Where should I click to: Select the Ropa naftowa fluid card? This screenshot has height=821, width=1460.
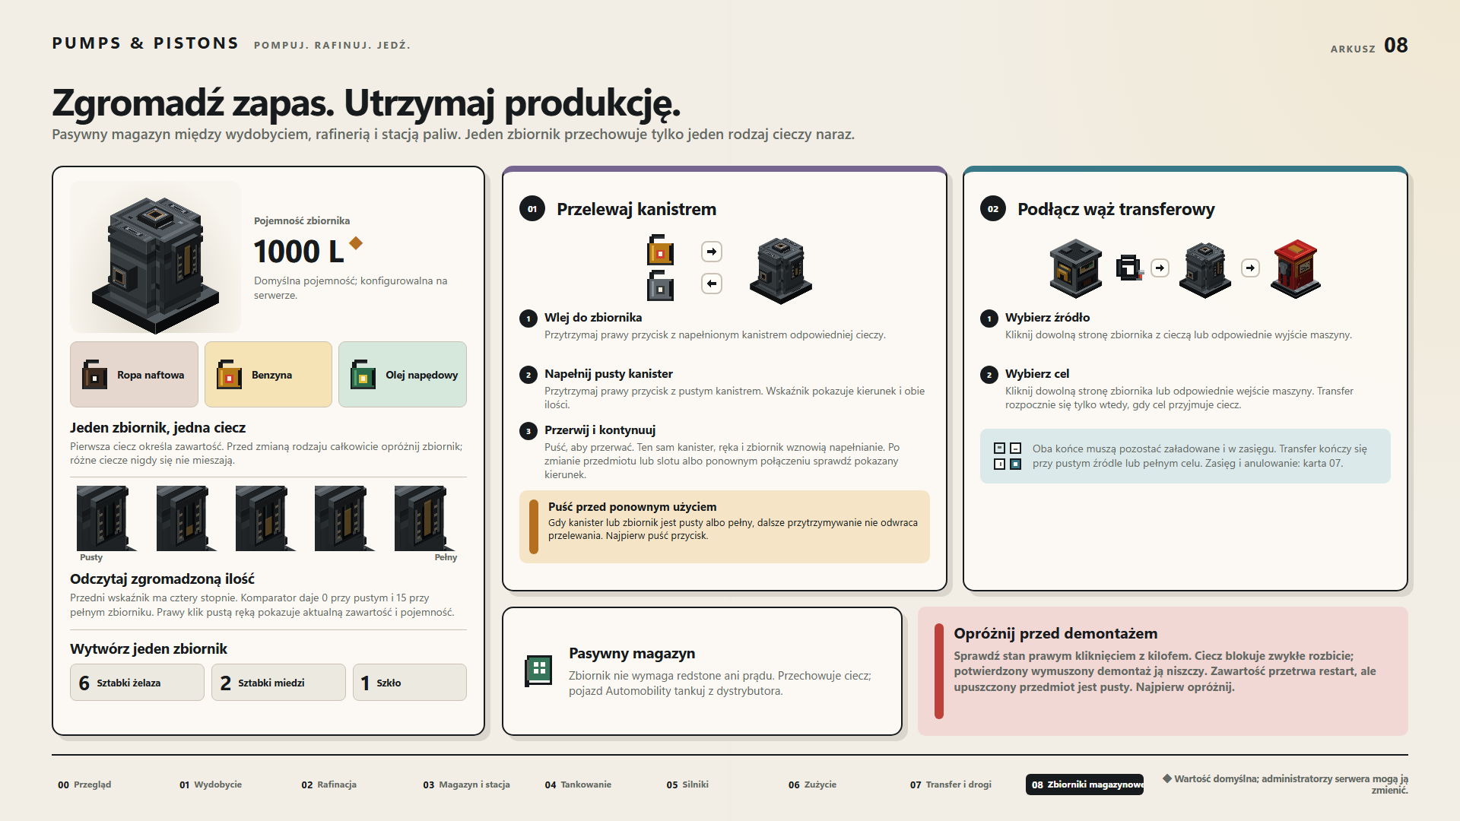pos(134,375)
